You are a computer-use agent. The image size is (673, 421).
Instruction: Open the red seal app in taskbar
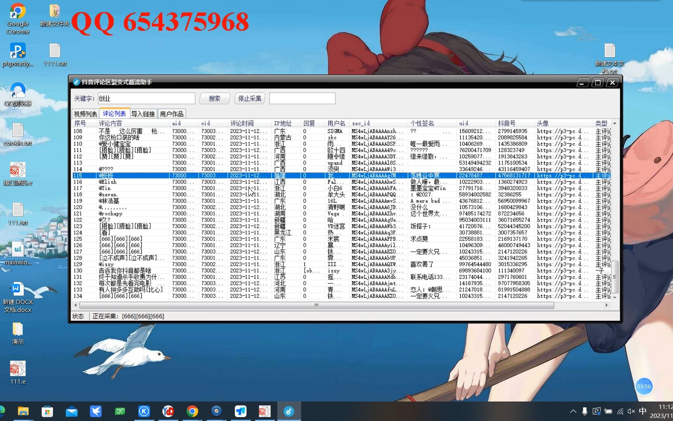[265, 411]
